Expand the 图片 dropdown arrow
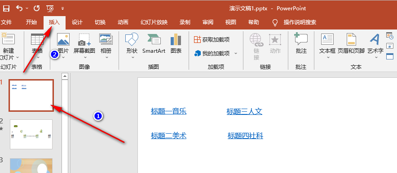 point(63,58)
